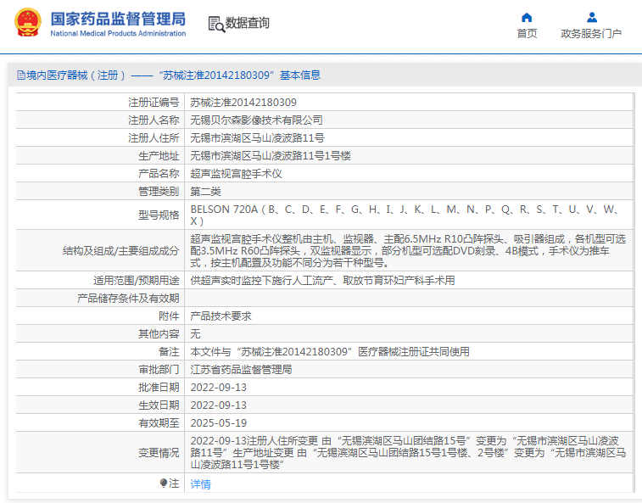Click the data query magnifier icon
The height and width of the screenshot is (503, 642).
click(216, 24)
